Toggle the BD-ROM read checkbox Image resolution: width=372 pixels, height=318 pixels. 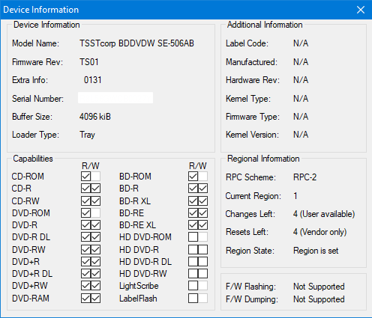tap(193, 177)
